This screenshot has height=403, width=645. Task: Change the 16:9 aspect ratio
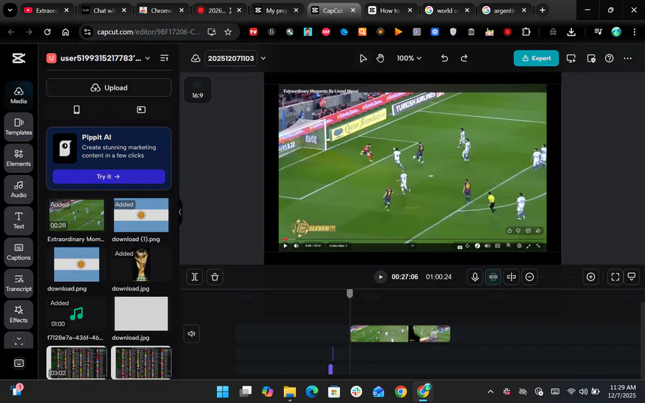click(198, 90)
